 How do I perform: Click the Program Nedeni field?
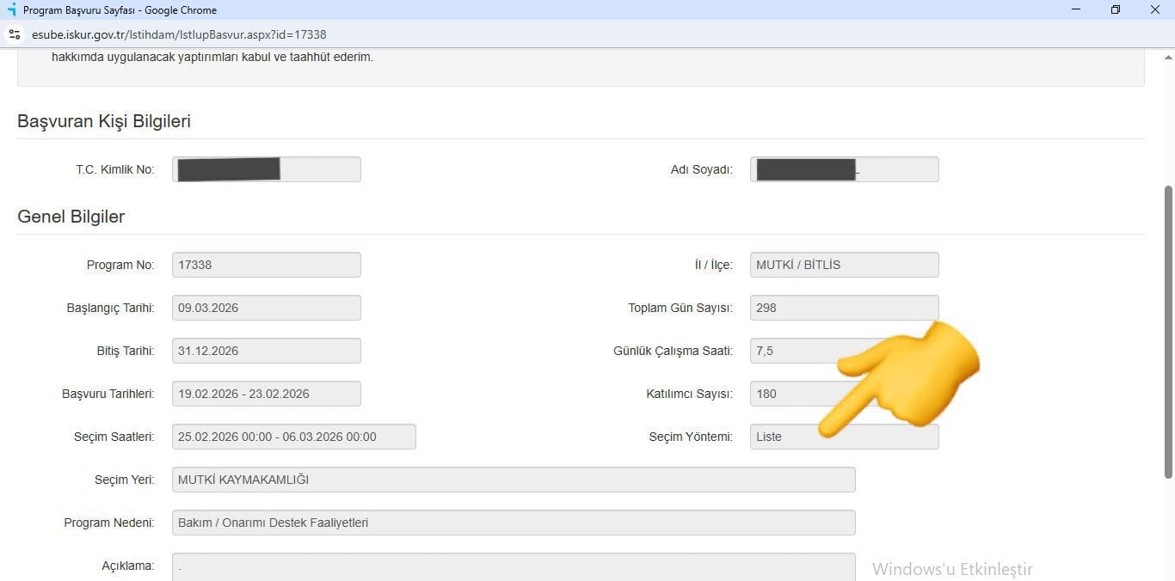coord(514,523)
